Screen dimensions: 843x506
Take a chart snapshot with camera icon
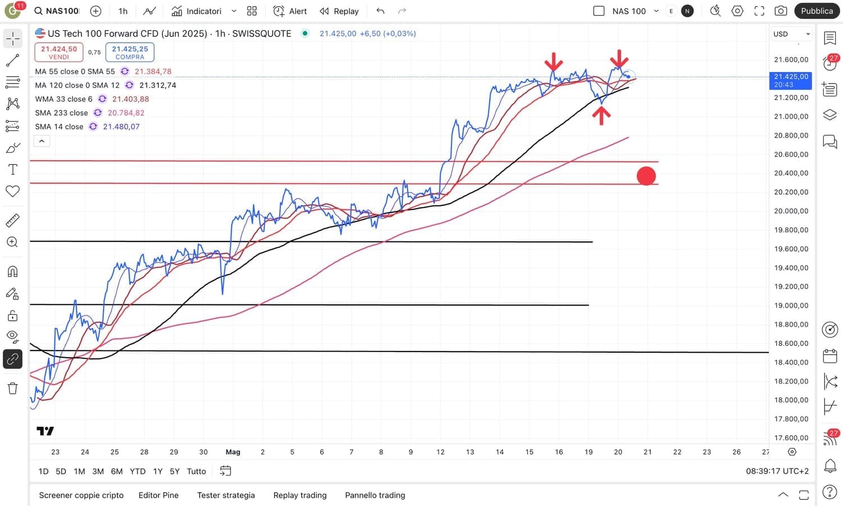tap(781, 11)
